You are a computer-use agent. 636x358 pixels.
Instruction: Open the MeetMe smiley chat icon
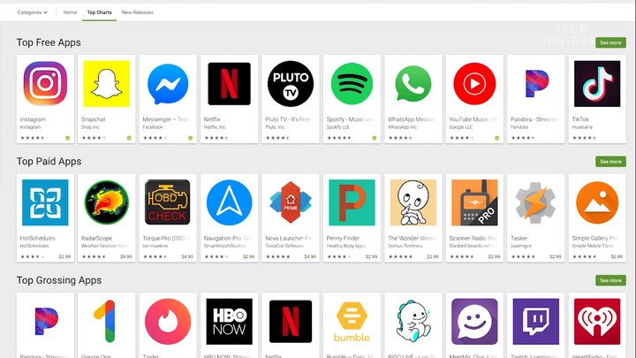point(474,322)
